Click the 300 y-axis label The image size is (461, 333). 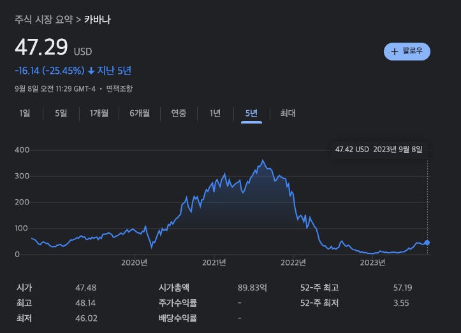[22, 176]
